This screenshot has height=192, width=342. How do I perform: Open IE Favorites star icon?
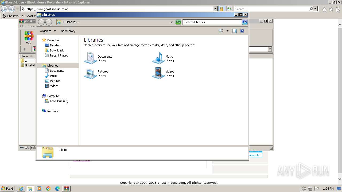pos(331,9)
